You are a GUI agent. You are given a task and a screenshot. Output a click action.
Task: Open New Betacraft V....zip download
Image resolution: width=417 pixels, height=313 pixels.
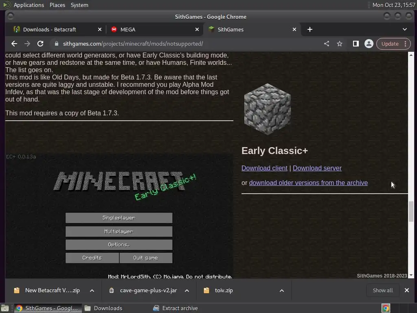[x=53, y=290]
